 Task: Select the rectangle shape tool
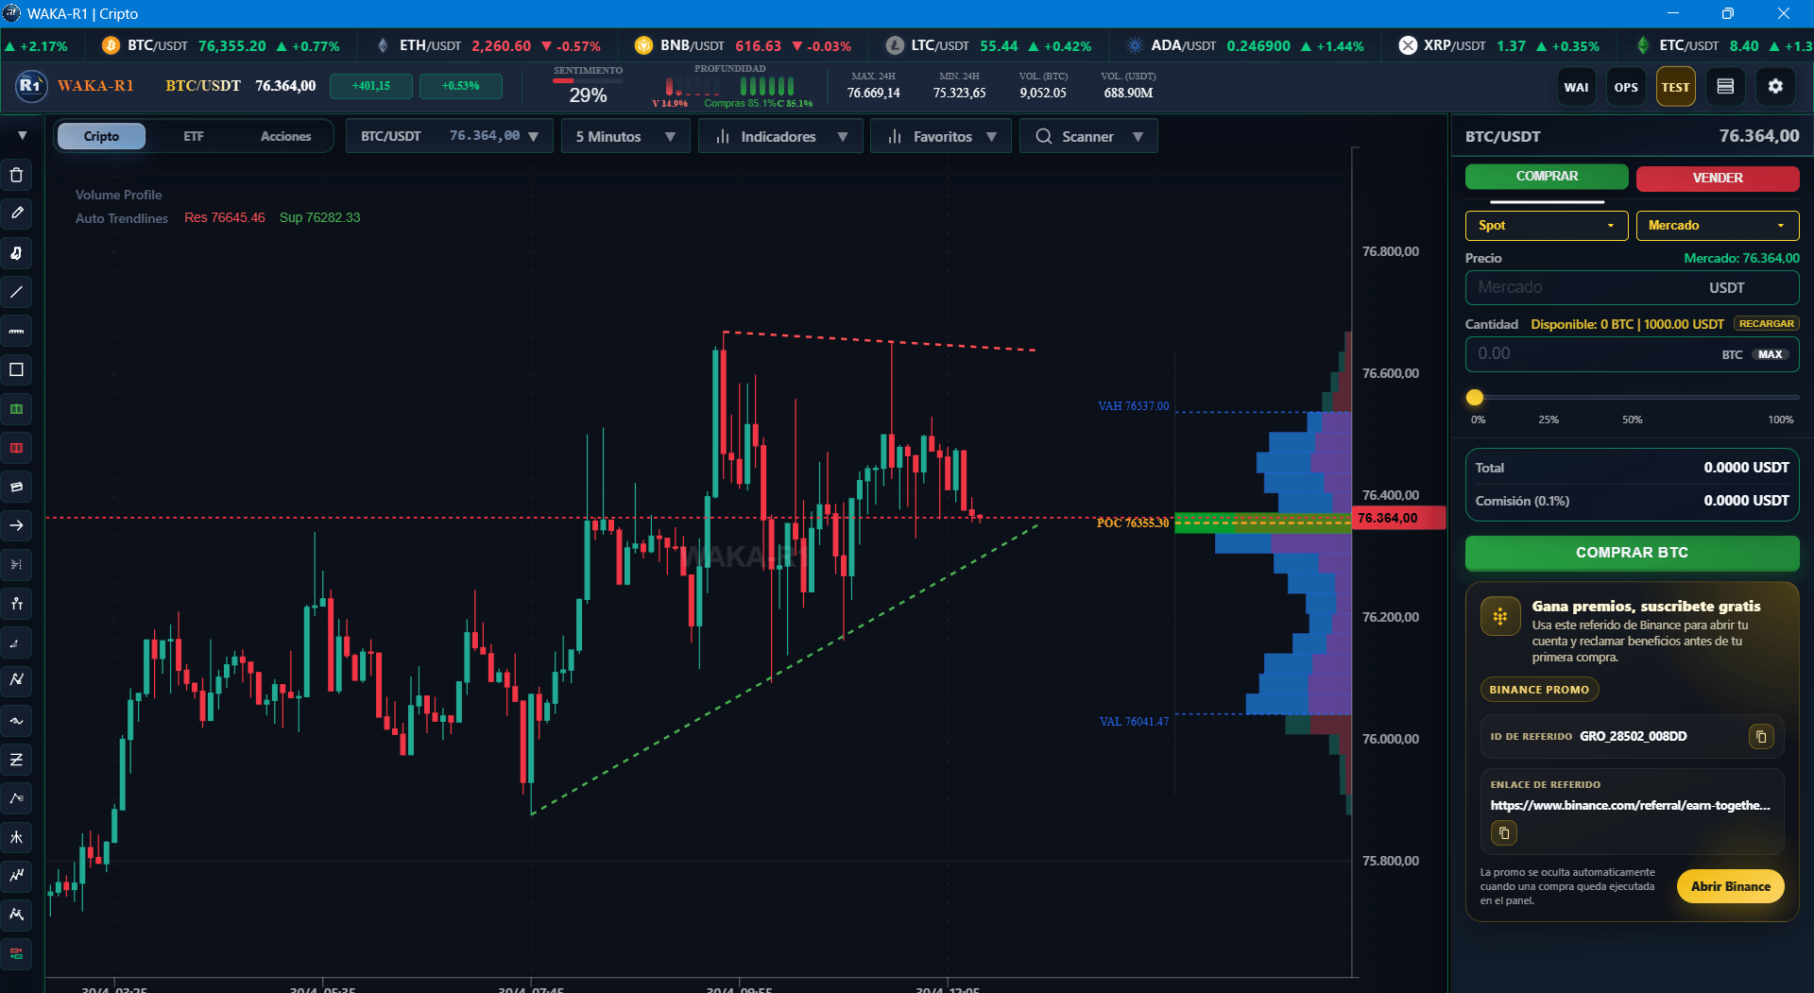[x=16, y=369]
